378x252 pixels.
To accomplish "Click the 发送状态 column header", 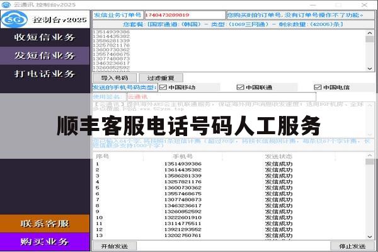I will (x=278, y=156).
